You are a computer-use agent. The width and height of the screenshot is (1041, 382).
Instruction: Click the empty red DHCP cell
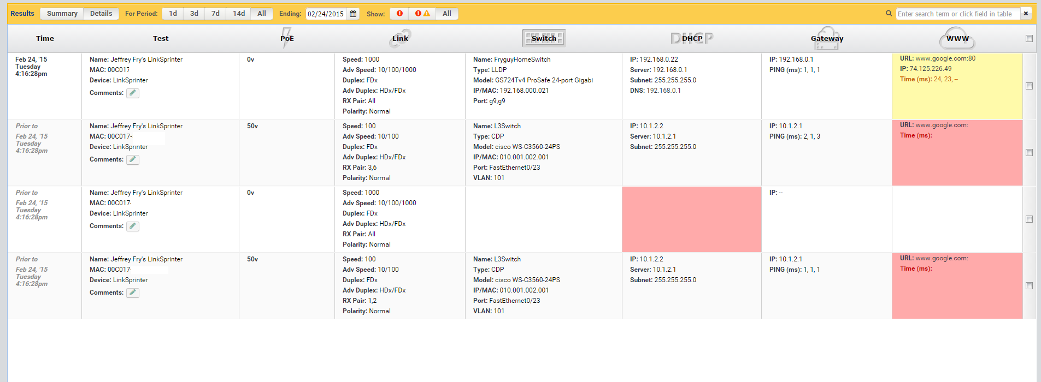(x=692, y=219)
